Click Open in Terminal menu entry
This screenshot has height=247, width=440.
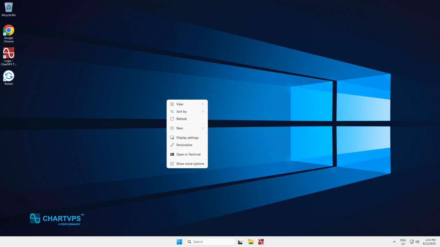point(188,155)
